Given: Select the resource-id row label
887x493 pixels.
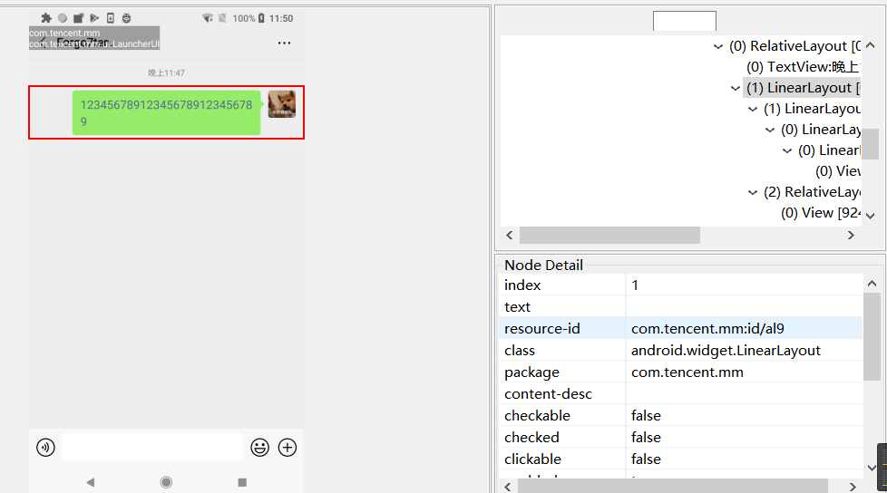Looking at the screenshot, I should coord(542,328).
